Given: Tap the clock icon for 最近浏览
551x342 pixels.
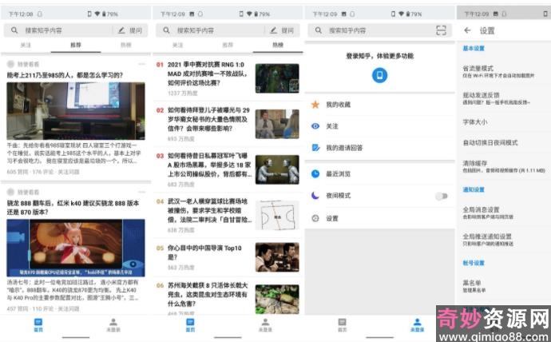Looking at the screenshot, I should tap(315, 173).
